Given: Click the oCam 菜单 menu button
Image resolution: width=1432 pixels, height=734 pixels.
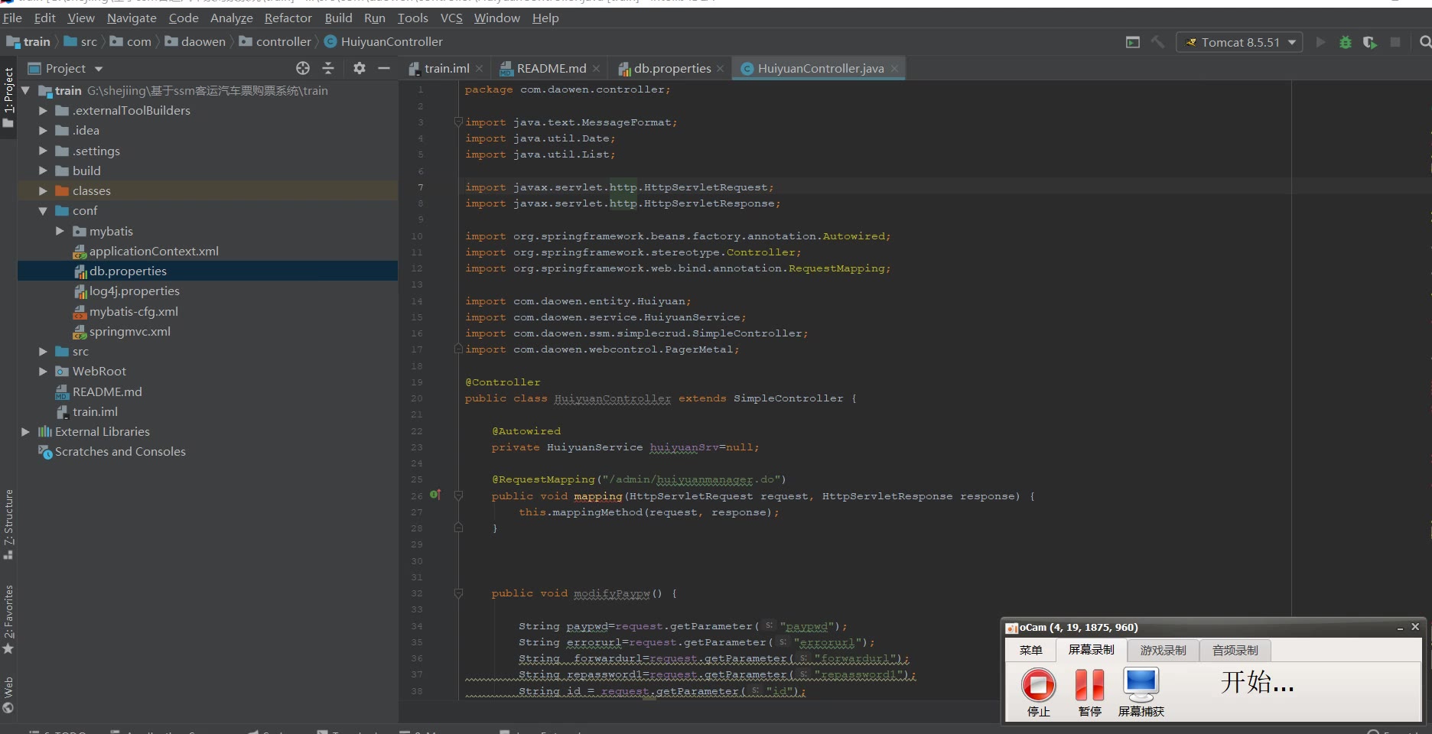Looking at the screenshot, I should tap(1030, 650).
